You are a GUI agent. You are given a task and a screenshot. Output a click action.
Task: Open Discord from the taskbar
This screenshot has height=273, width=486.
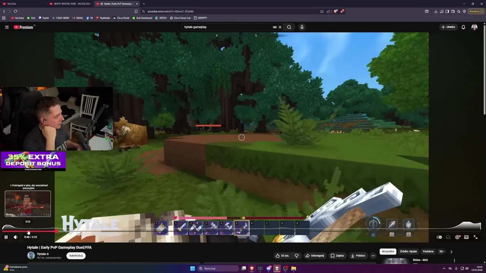[x=268, y=268]
